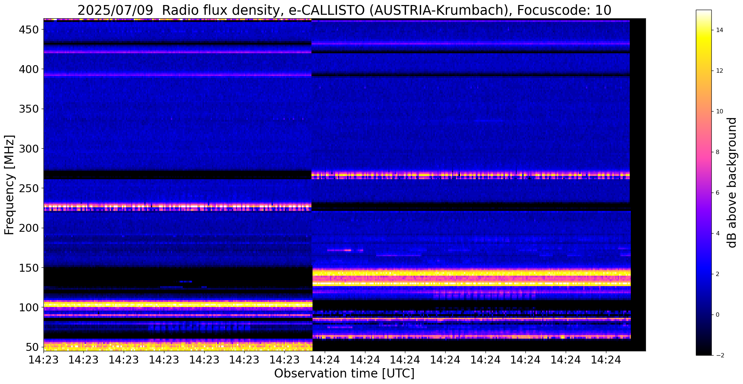Click the 'dB above background' colorbar label

coord(732,182)
